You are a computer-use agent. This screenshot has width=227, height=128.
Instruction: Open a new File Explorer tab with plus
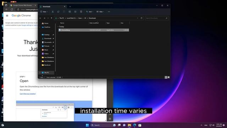click(x=70, y=6)
